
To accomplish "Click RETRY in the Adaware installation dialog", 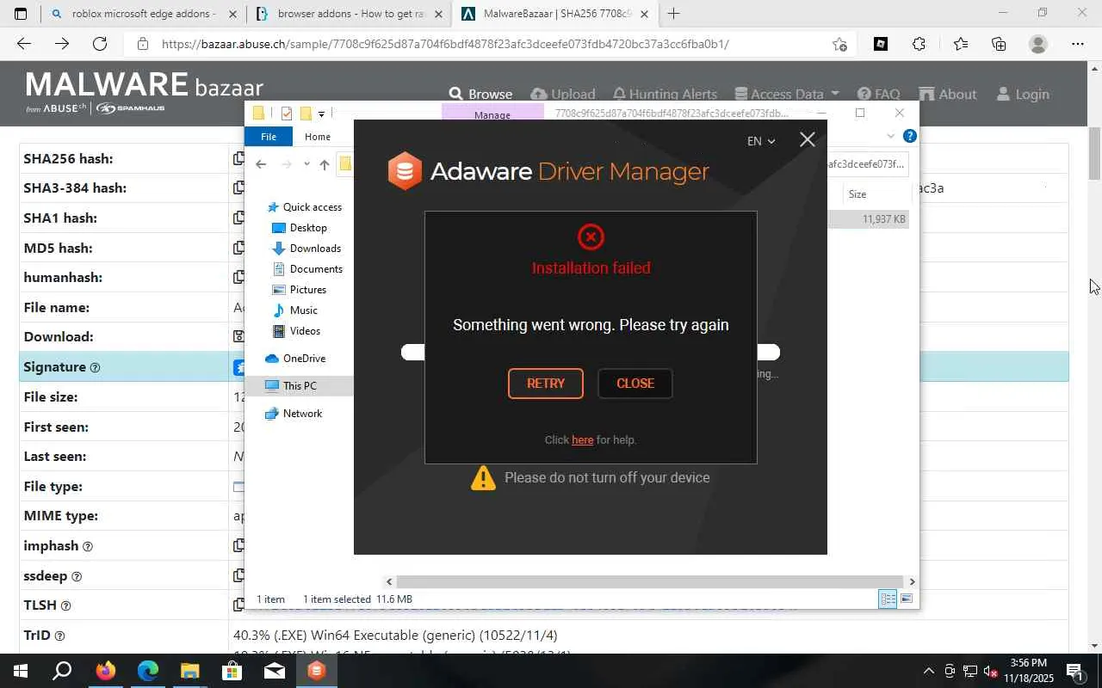I will 546,384.
